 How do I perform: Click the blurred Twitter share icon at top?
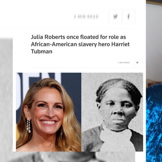click(115, 16)
